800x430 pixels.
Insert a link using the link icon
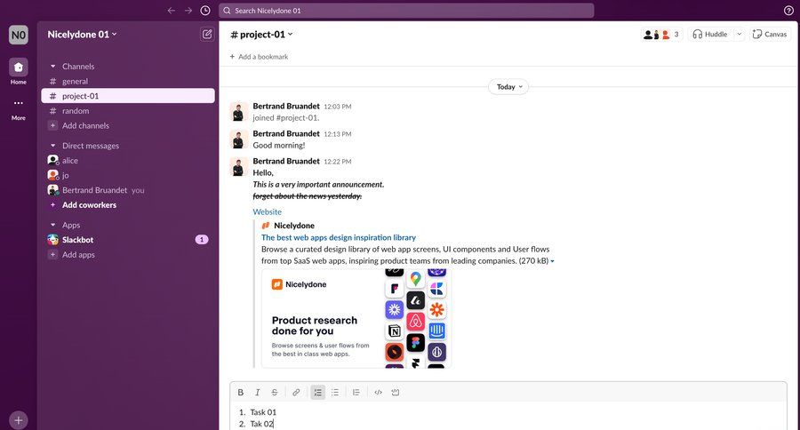click(296, 393)
